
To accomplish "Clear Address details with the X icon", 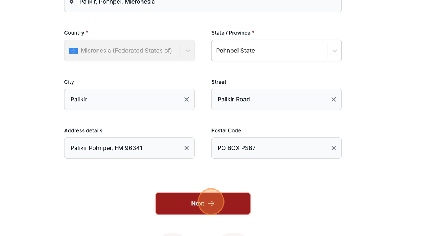I will point(187,148).
